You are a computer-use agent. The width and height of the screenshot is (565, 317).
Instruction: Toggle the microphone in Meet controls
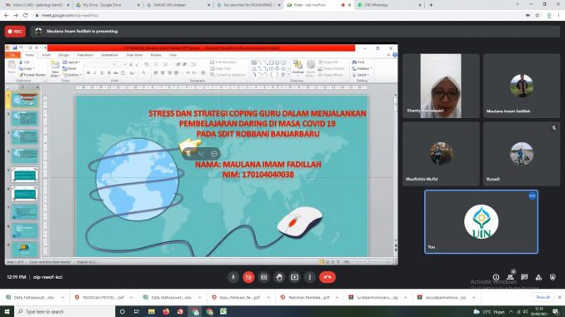click(x=233, y=277)
